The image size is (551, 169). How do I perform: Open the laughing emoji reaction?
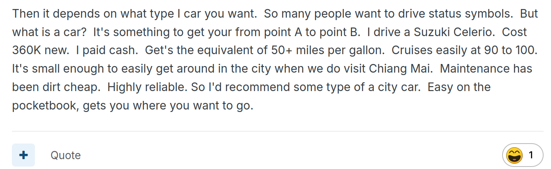[514, 155]
